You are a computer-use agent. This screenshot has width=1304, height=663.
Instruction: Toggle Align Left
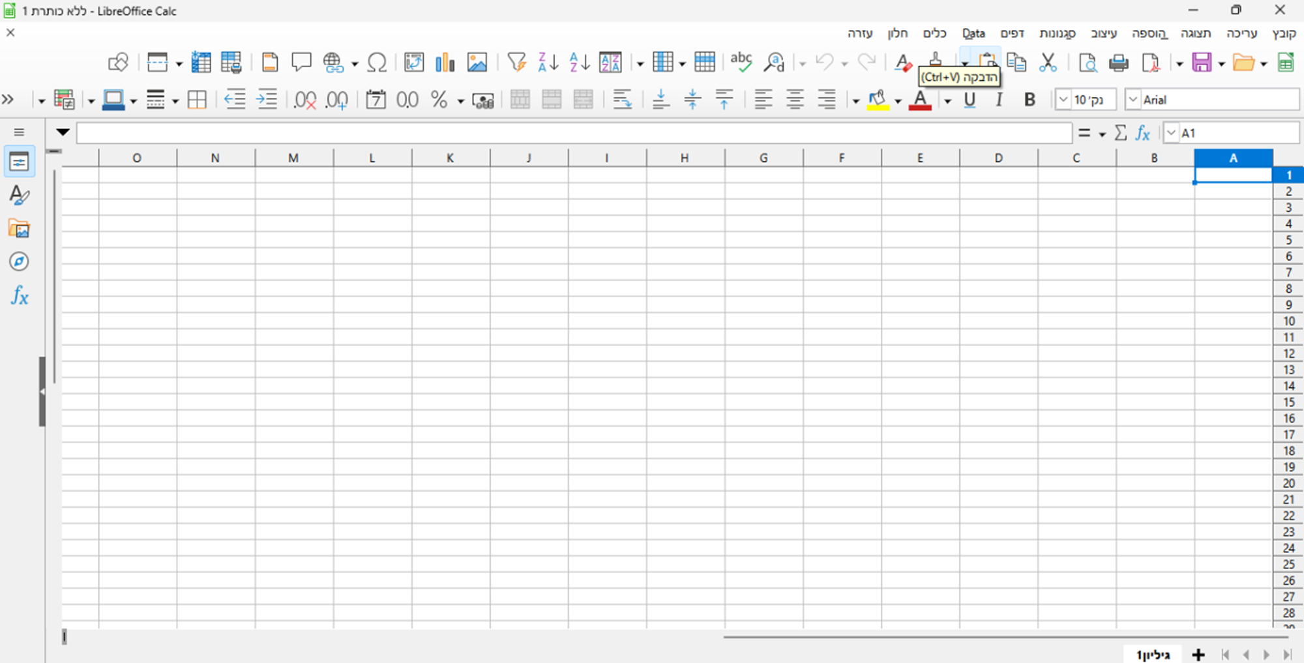[763, 100]
